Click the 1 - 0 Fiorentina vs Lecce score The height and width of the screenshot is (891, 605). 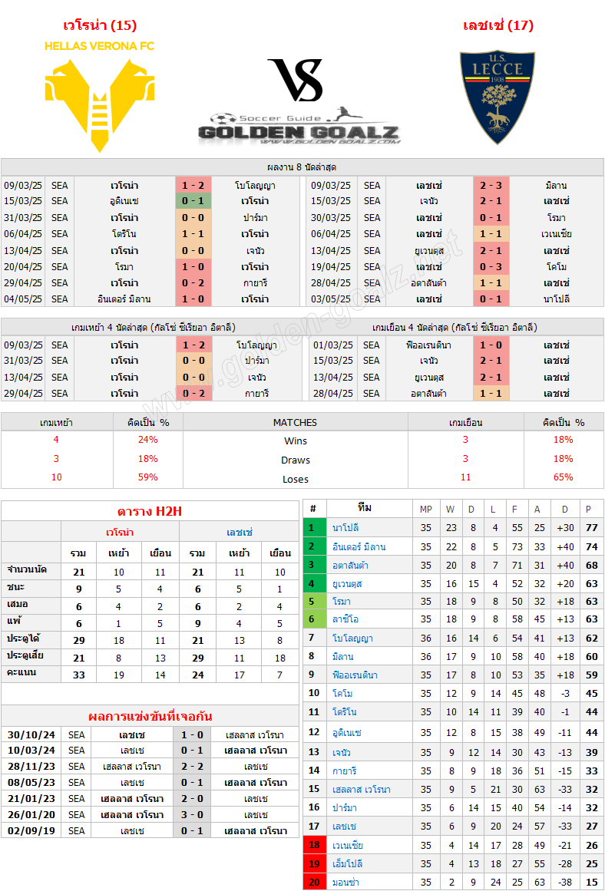pos(491,345)
